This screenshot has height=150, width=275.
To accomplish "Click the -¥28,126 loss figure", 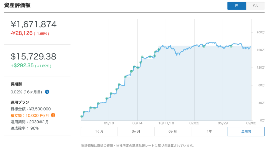I will pyautogui.click(x=21, y=33).
